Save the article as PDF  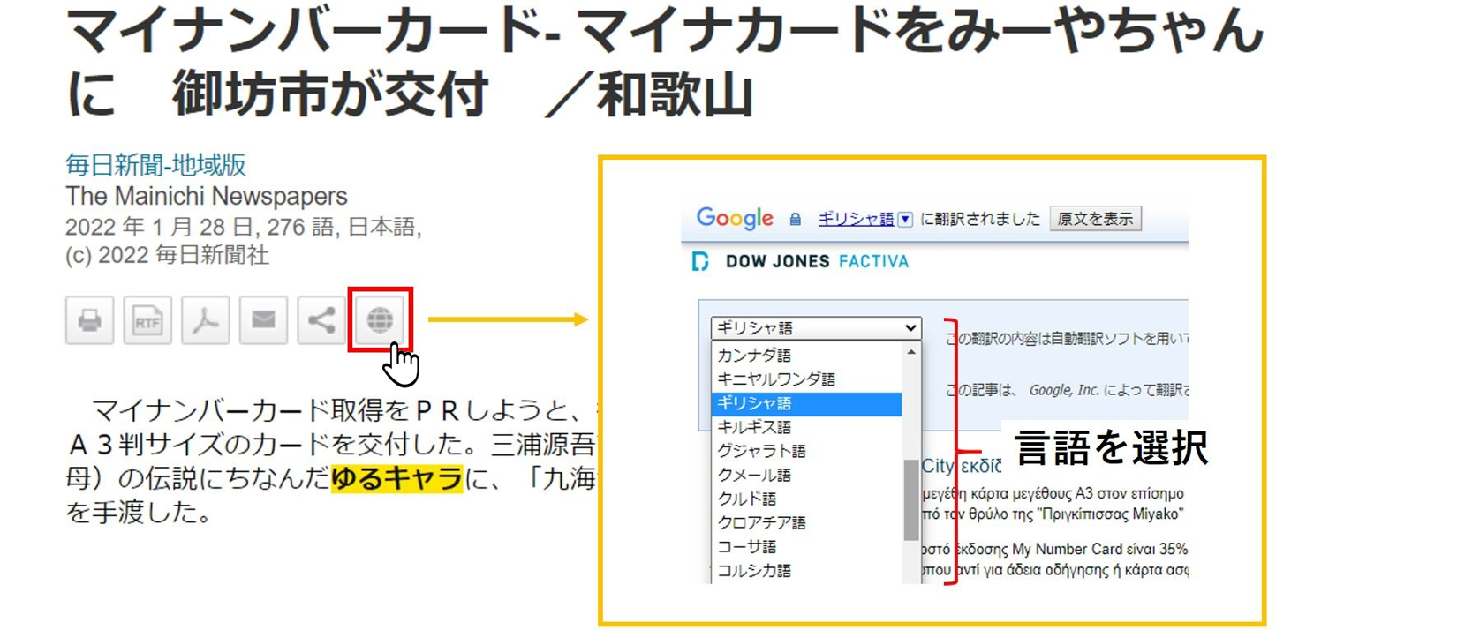pyautogui.click(x=205, y=319)
